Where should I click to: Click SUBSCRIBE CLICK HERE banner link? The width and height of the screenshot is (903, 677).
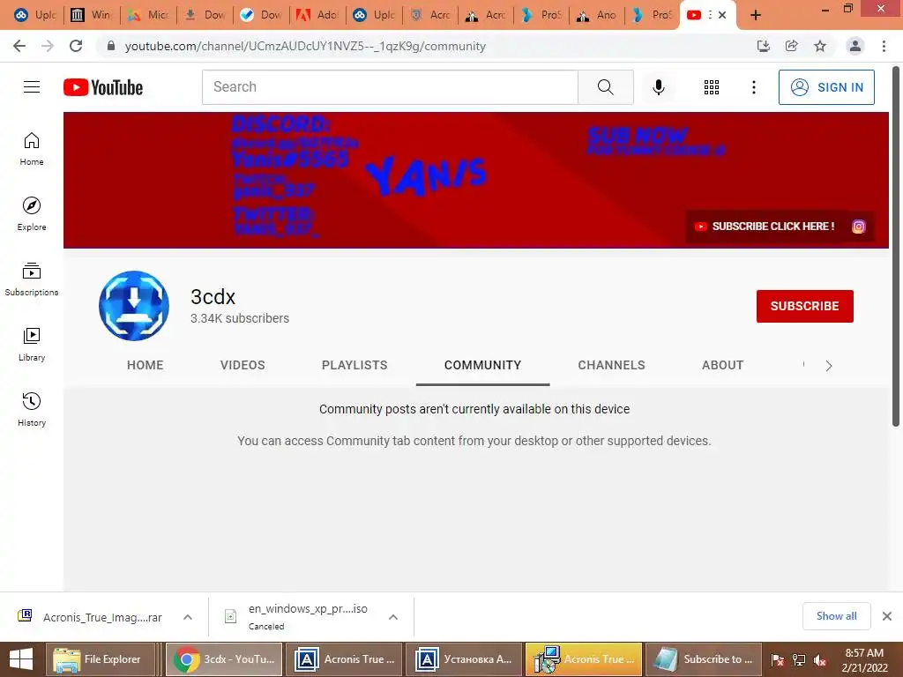pos(765,227)
